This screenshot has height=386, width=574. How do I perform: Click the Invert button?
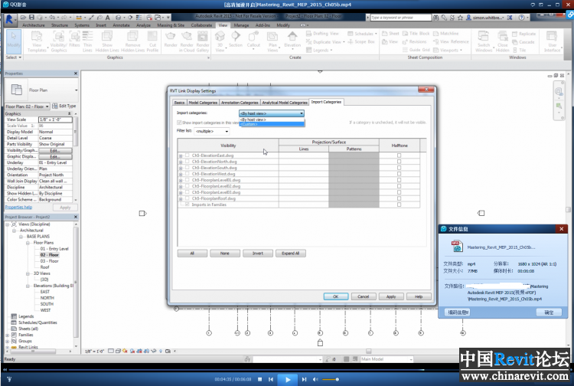258,254
